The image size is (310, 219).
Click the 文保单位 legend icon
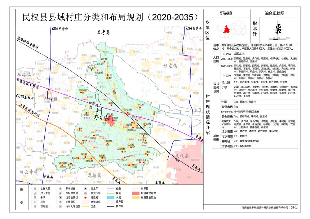pyautogui.click(x=60, y=202)
